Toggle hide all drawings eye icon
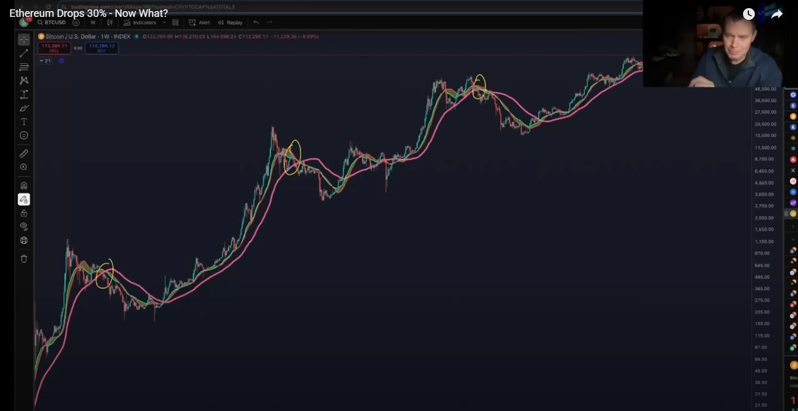798x411 pixels. [x=24, y=226]
